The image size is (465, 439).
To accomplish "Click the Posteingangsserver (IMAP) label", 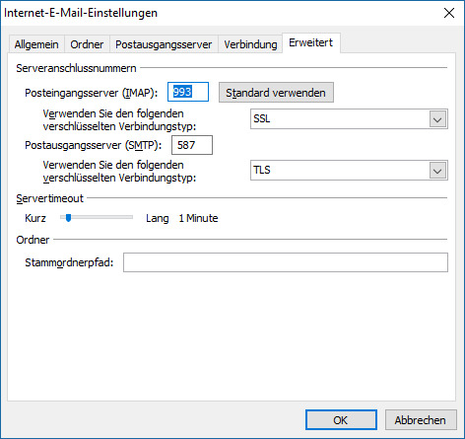I will click(92, 93).
